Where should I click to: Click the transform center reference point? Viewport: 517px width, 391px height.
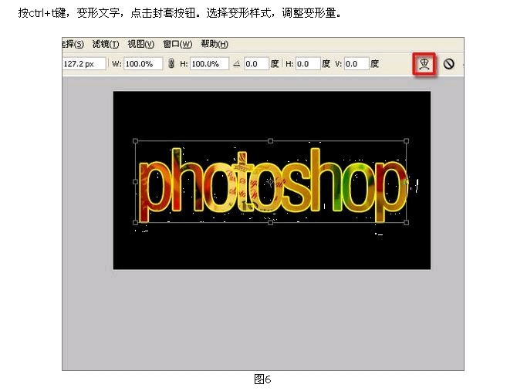tap(270, 181)
